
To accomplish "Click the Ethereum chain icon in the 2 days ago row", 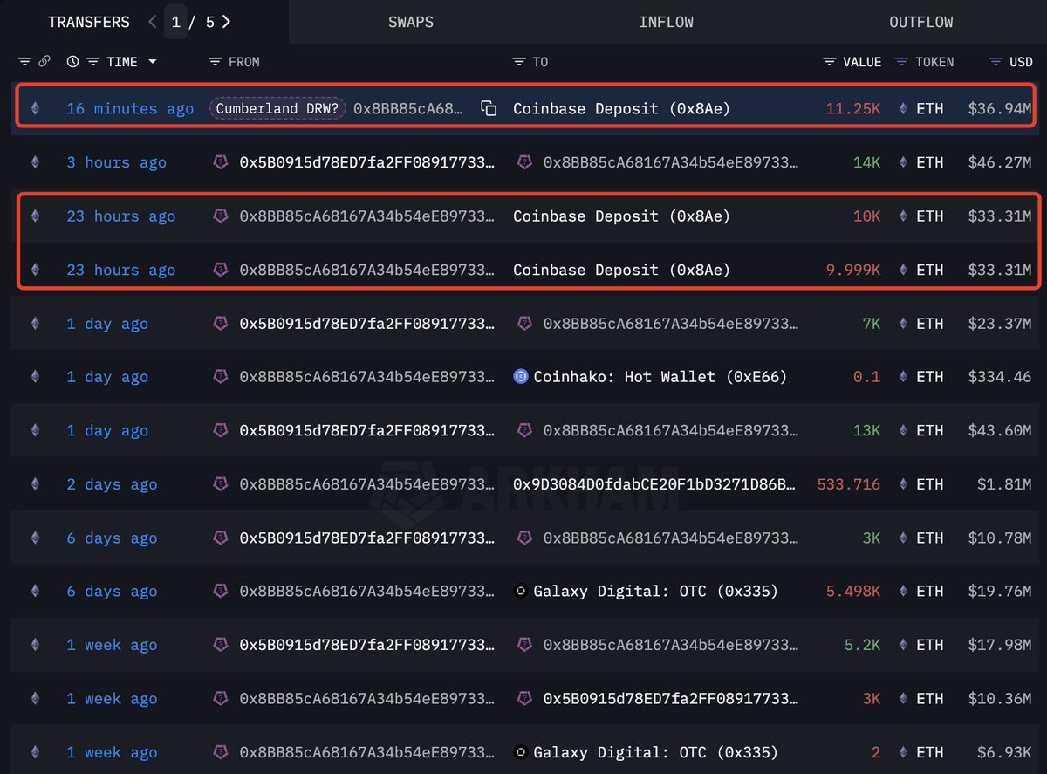I will pos(35,484).
